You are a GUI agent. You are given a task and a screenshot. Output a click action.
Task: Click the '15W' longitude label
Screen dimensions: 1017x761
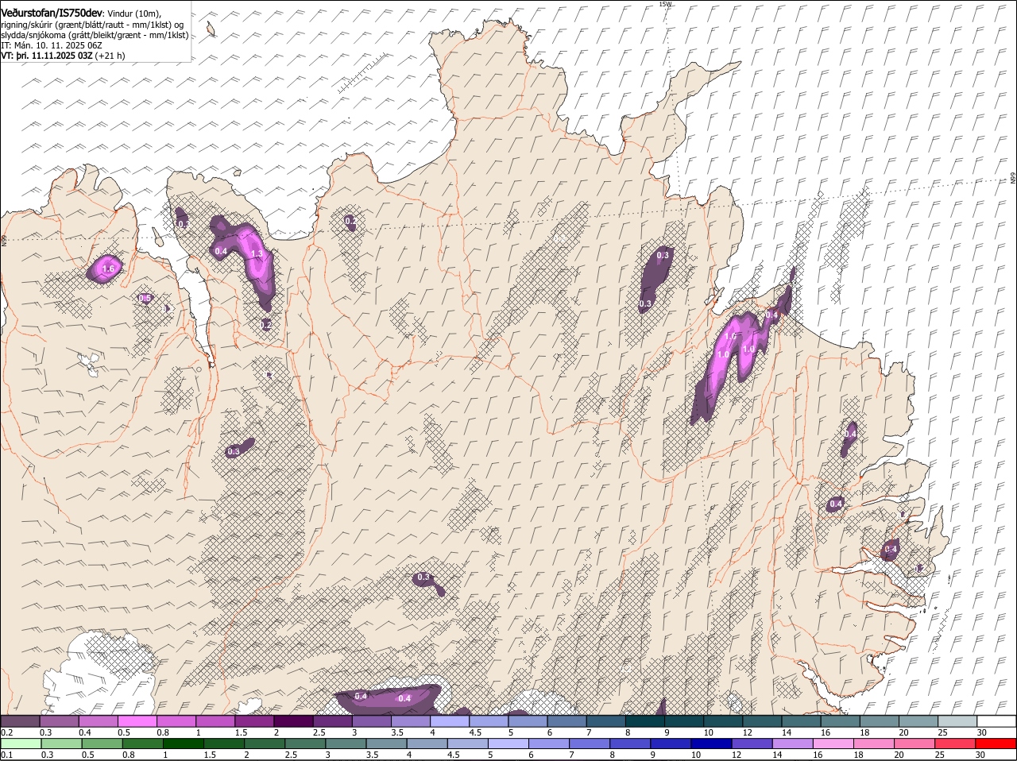(665, 4)
